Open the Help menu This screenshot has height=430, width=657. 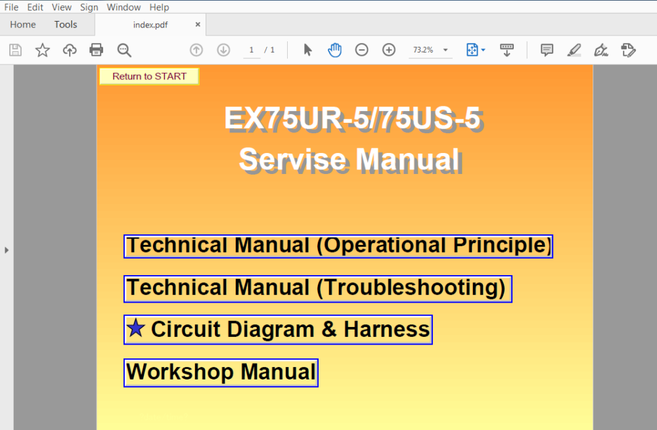(159, 7)
